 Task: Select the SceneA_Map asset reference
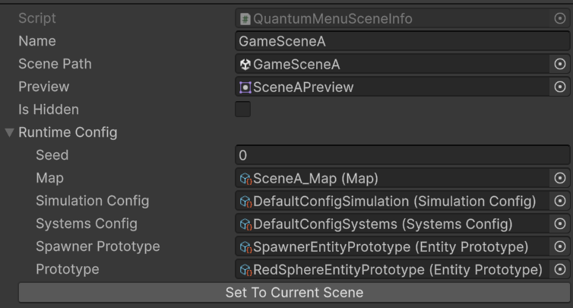(x=392, y=178)
